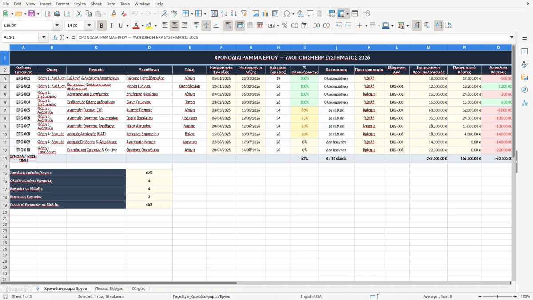This screenshot has width=533, height=300.
Task: Insert a comment
Action: (x=310, y=14)
